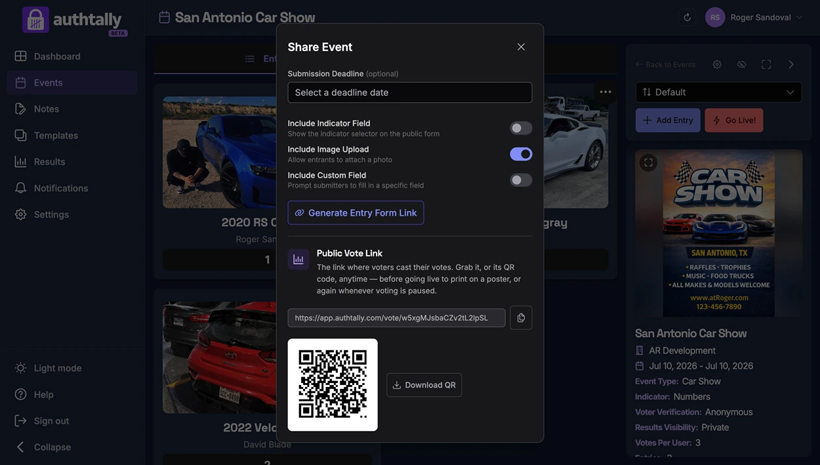Go to Events in sidebar

tap(72, 83)
